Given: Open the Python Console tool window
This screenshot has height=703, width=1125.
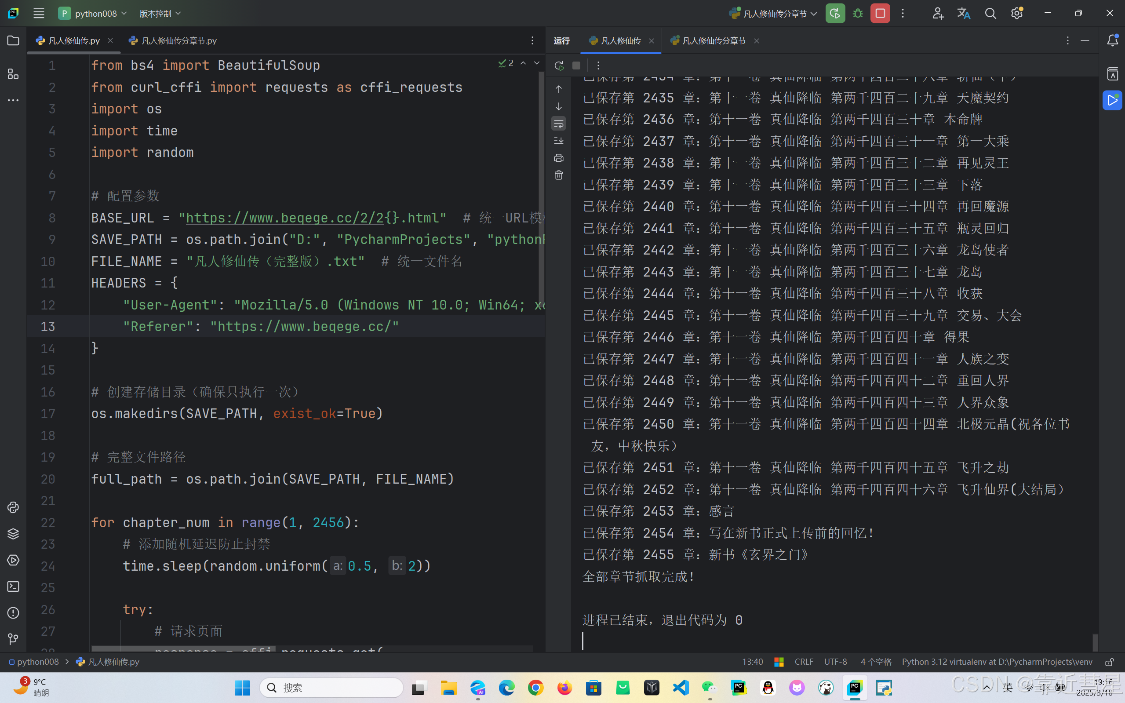Looking at the screenshot, I should point(13,507).
